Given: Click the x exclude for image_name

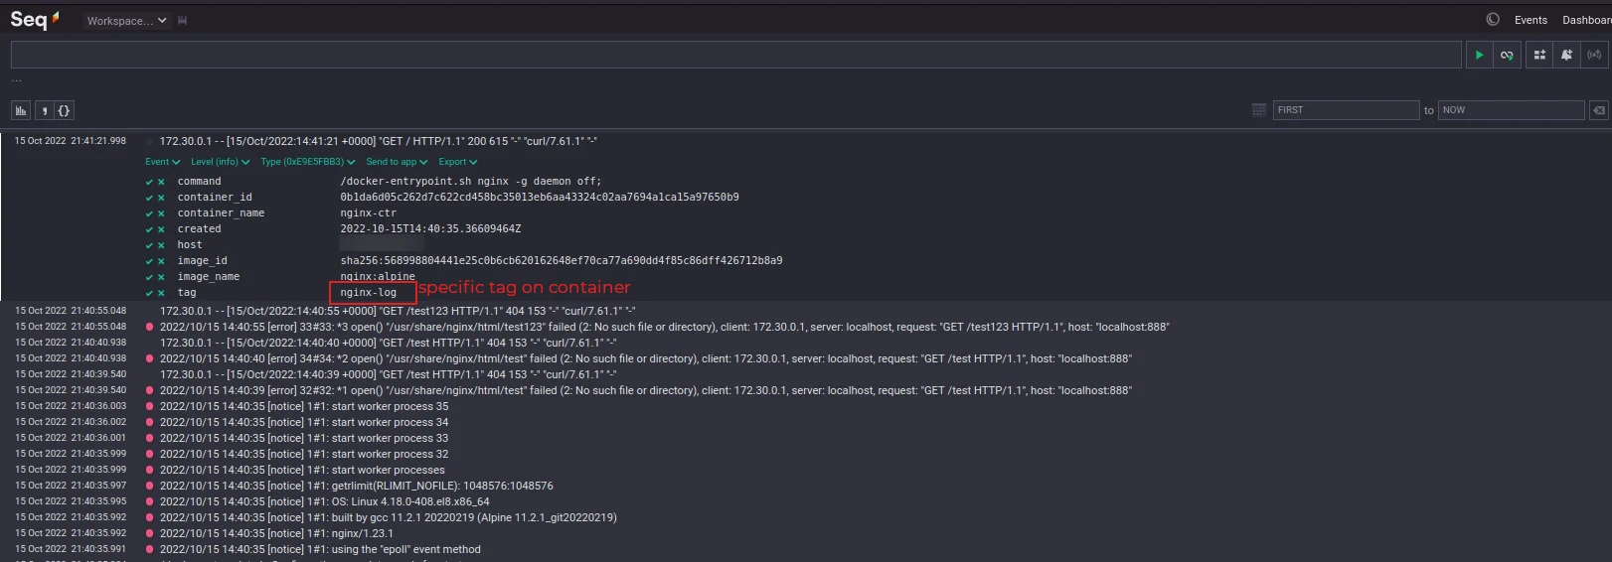Looking at the screenshot, I should point(161,277).
